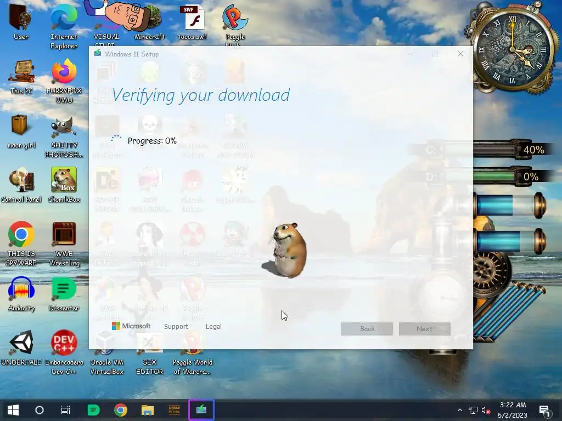Open Chrome from the taskbar
This screenshot has height=421, width=562.
click(120, 410)
